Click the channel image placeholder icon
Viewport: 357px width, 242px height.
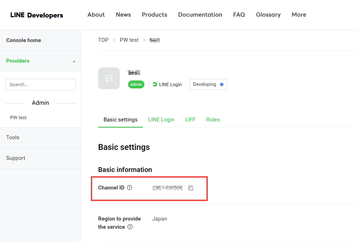point(109,79)
